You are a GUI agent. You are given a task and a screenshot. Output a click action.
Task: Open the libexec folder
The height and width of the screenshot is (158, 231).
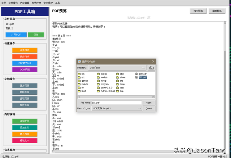102,74
